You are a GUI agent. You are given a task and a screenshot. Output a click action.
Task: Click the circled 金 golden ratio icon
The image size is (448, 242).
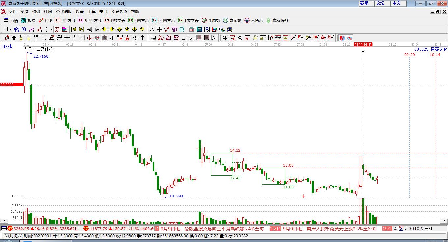[x=255, y=38]
